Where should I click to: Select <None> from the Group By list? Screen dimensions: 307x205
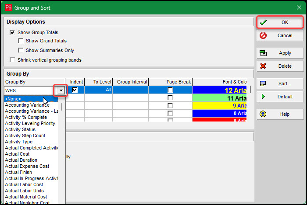(x=31, y=99)
